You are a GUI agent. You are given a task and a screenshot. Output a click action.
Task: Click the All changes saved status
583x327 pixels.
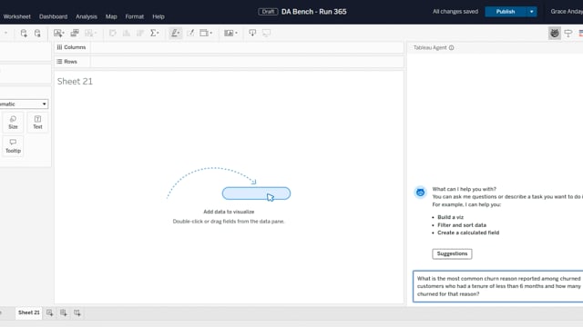point(455,12)
